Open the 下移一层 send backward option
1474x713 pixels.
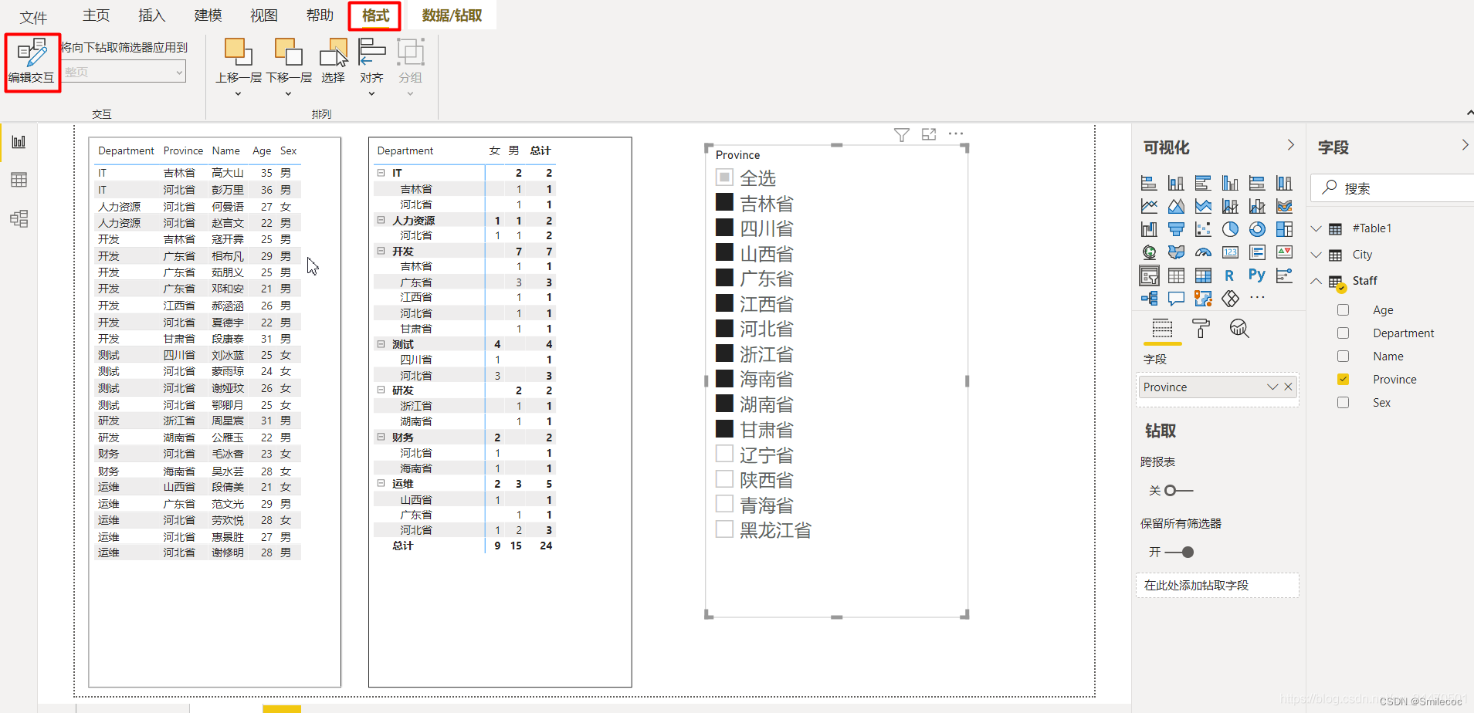coord(289,67)
